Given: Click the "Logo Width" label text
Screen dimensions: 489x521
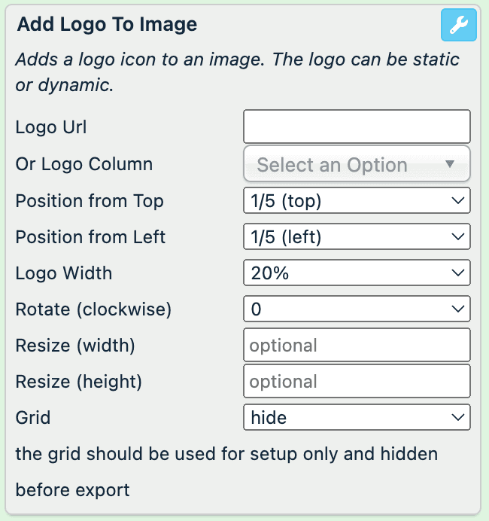Looking at the screenshot, I should (x=63, y=273).
